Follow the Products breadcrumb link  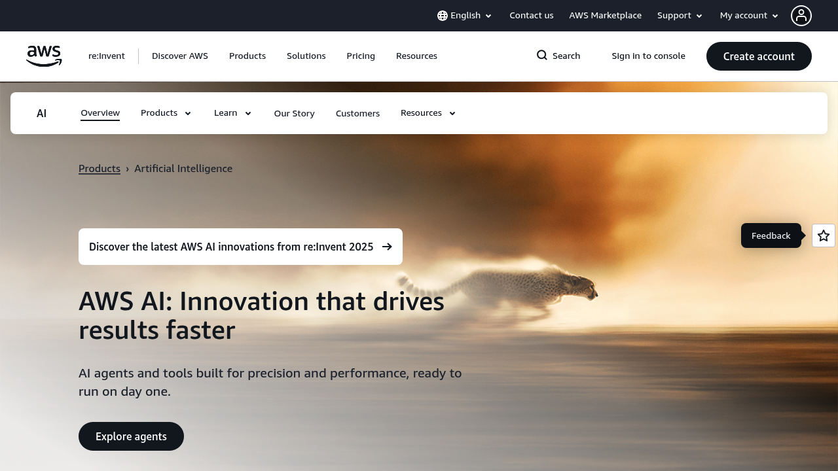[99, 168]
